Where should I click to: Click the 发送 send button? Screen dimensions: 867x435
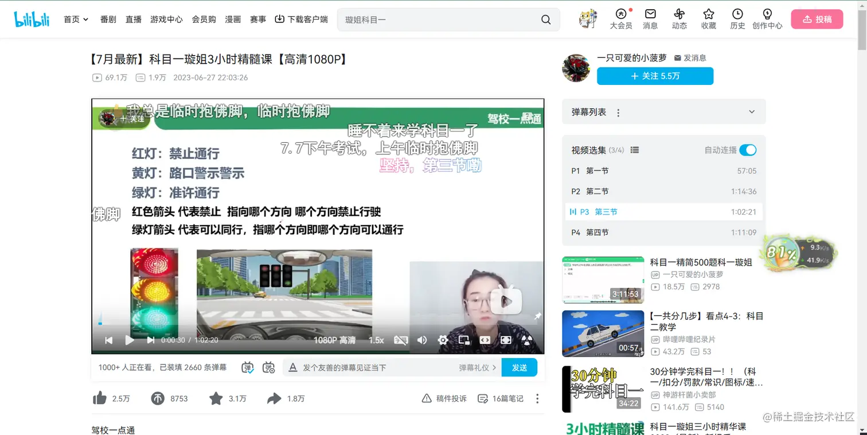point(520,367)
